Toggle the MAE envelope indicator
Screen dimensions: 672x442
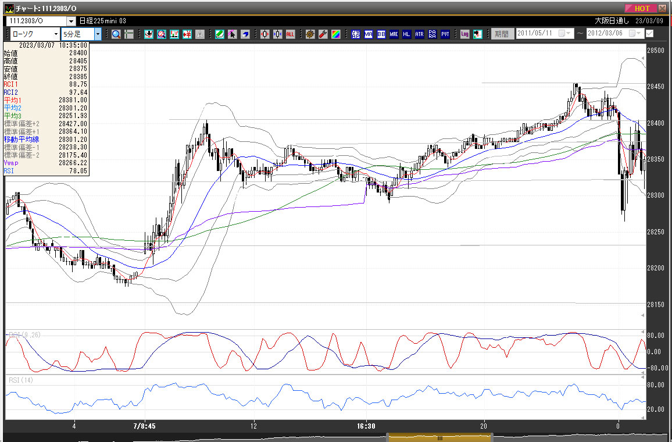(x=394, y=34)
